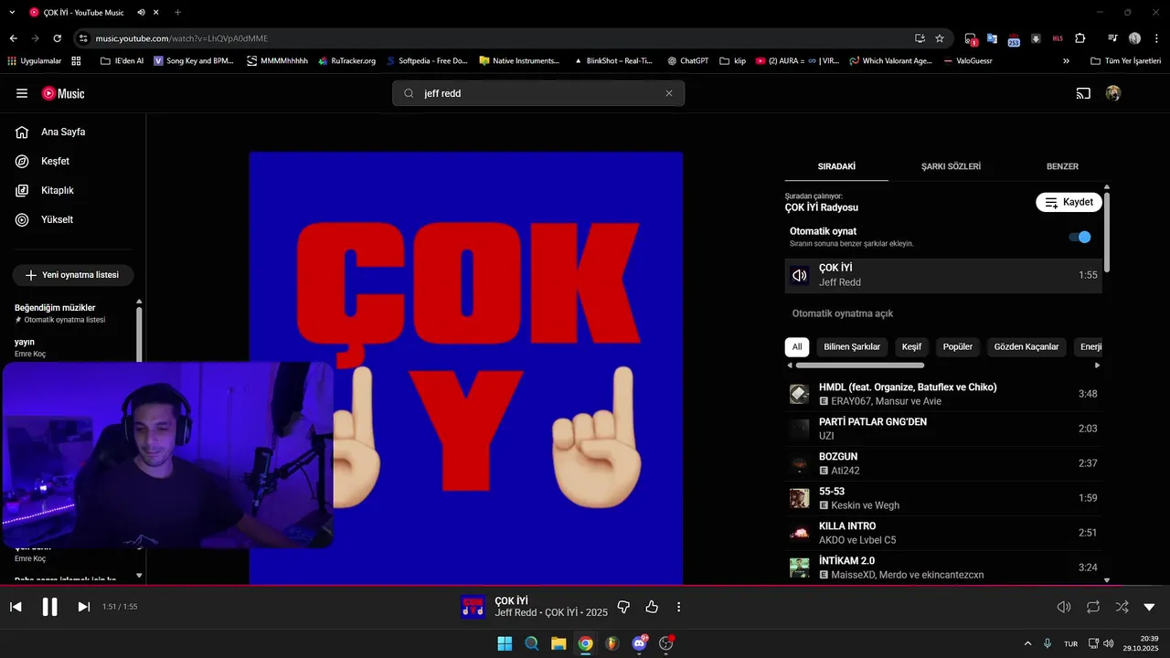Viewport: 1170px width, 658px height.
Task: Open the Tüm Yer İşaretleri folder
Action: pyautogui.click(x=1126, y=60)
